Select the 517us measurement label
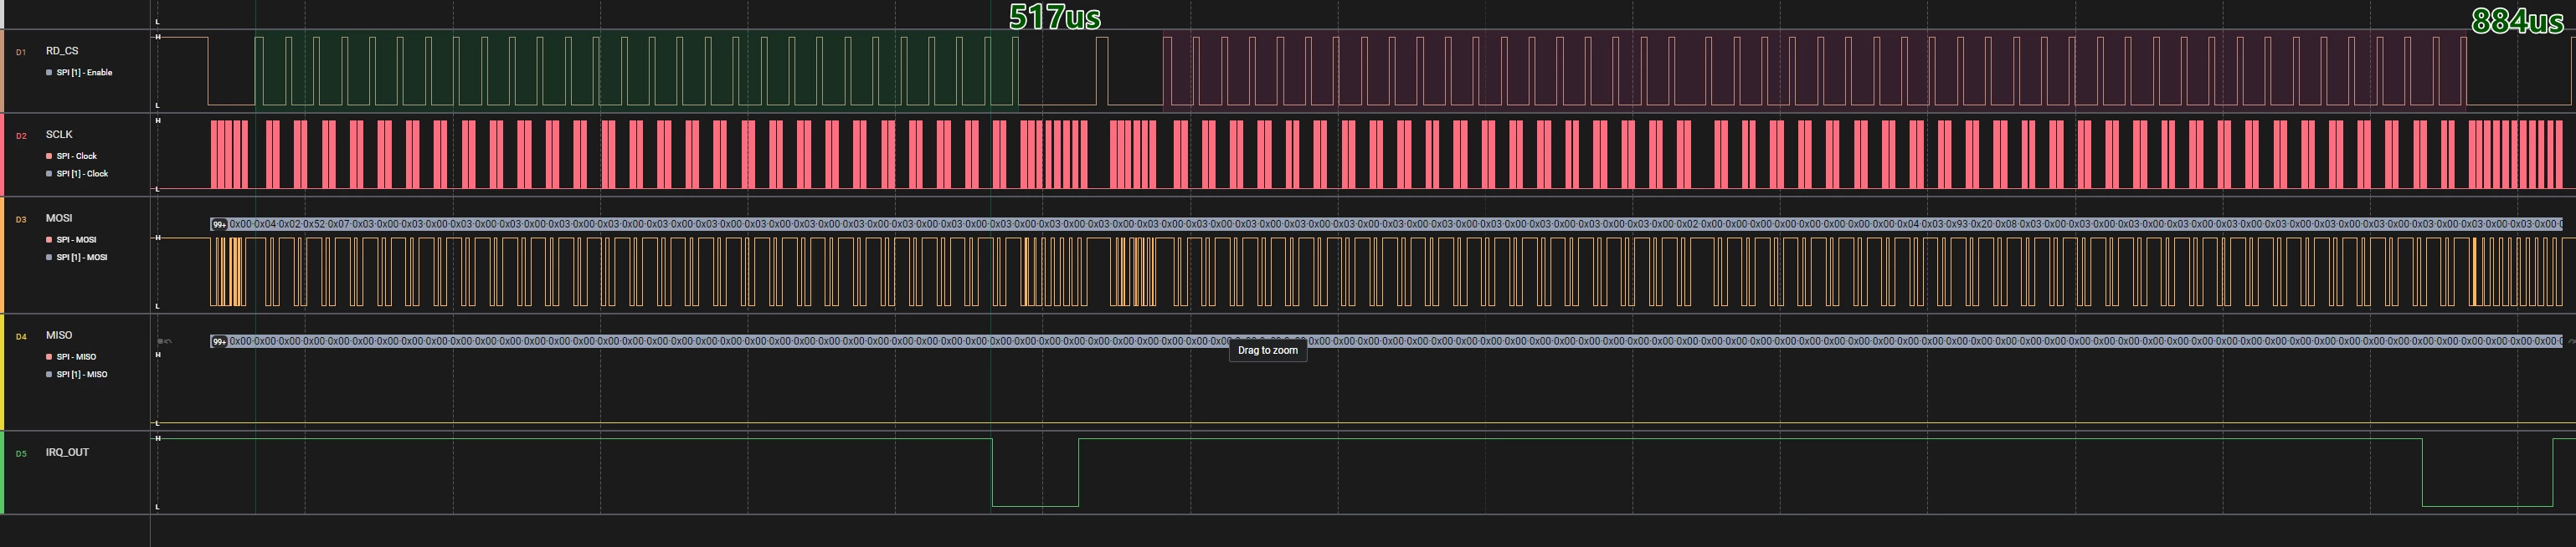The height and width of the screenshot is (547, 2576). pyautogui.click(x=1055, y=17)
